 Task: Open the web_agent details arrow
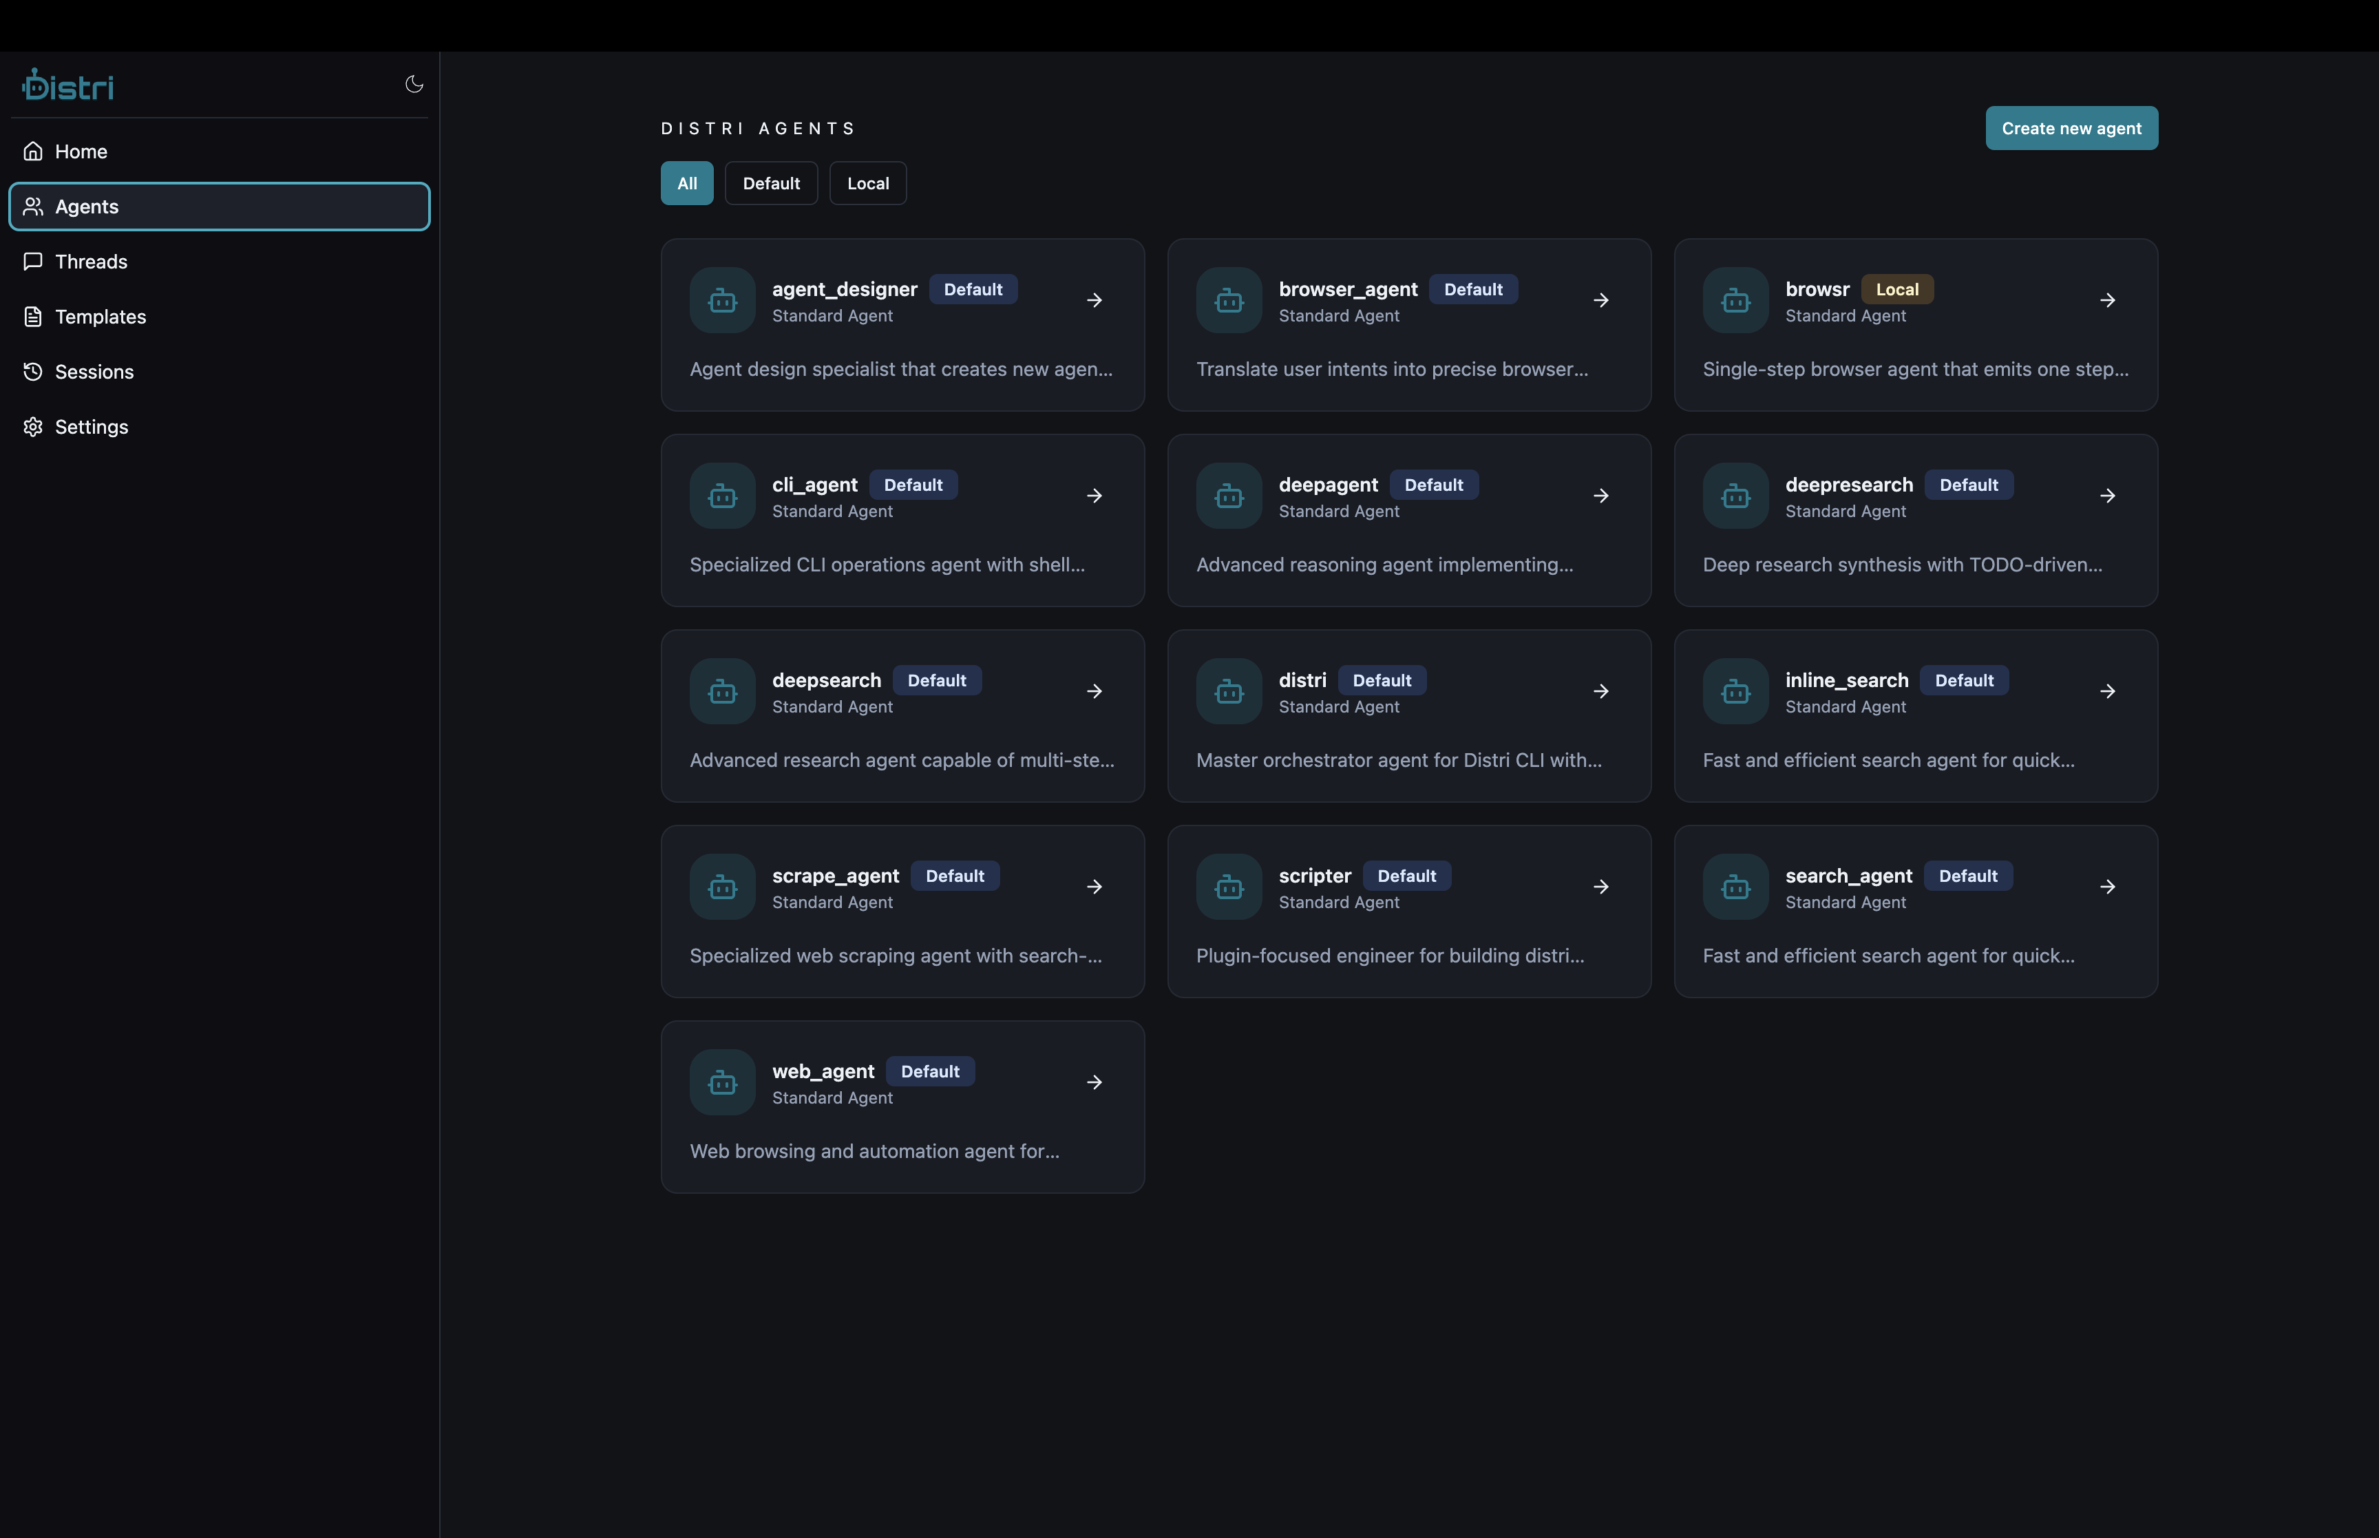coord(1094,1082)
